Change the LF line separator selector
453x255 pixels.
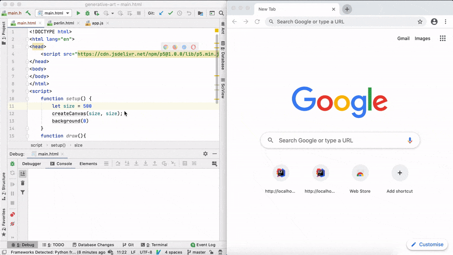click(x=133, y=252)
